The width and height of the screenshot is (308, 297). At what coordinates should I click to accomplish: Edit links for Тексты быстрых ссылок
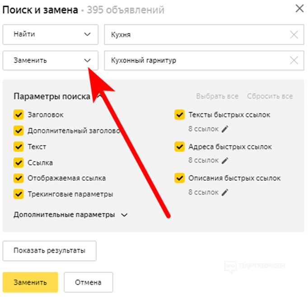pyautogui.click(x=225, y=129)
